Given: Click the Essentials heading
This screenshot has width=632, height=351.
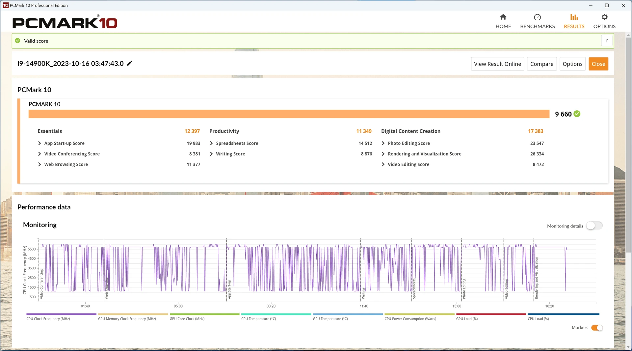Looking at the screenshot, I should point(50,131).
